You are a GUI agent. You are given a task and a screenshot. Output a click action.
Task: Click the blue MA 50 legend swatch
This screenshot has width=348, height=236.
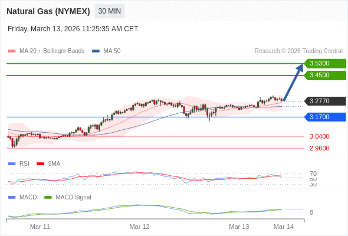pos(96,51)
